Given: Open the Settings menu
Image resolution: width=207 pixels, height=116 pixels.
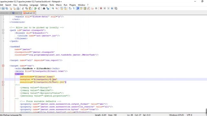Looking at the screenshot, I should [x=44, y=5].
